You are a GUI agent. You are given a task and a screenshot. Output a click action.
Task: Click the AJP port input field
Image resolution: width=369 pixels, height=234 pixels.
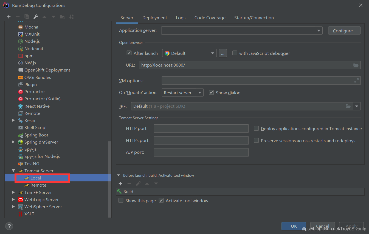pos(201,152)
